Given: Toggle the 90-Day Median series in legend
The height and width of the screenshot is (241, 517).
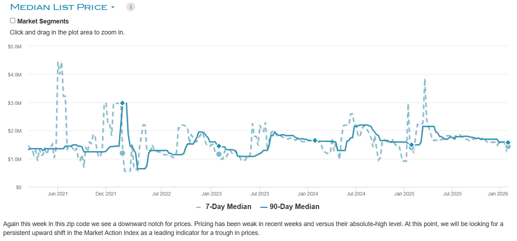Looking at the screenshot, I should point(294,207).
